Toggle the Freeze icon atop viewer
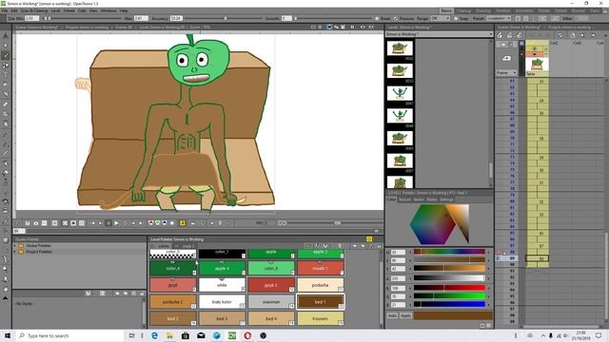609x342 pixels. coord(353,28)
